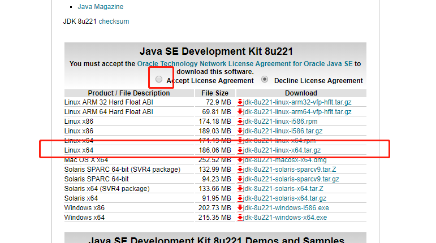Open the Java Magazine link
The image size is (436, 243).
click(x=101, y=7)
